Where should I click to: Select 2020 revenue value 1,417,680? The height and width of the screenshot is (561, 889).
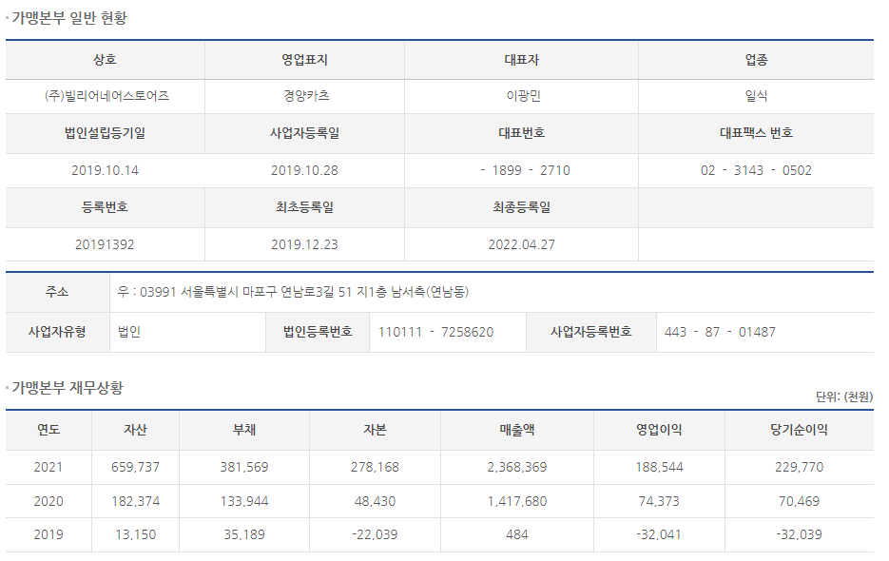coord(517,501)
